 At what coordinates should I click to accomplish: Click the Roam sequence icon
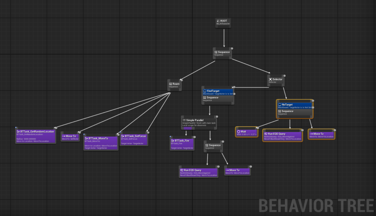tap(170, 84)
